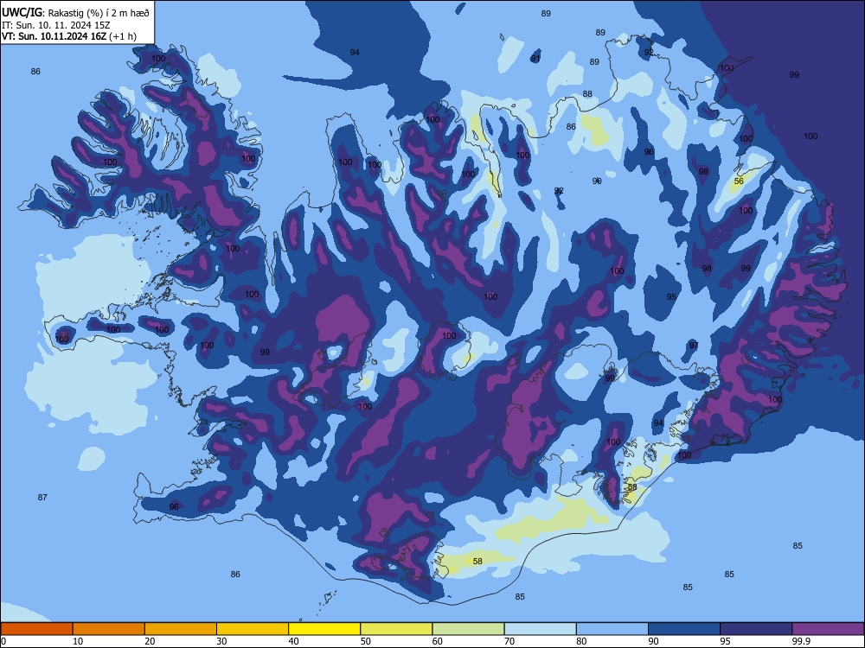Select the medium blue 90–95 legend swatch
This screenshot has width=865, height=648.
tap(684, 629)
